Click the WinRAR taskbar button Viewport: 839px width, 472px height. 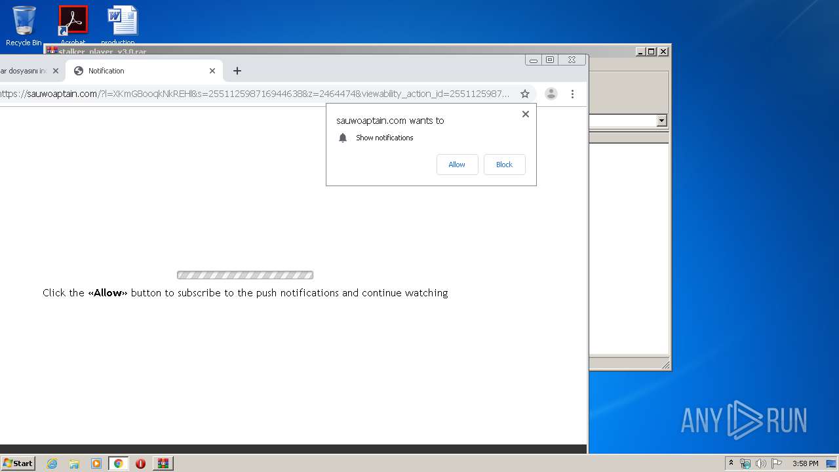[163, 463]
